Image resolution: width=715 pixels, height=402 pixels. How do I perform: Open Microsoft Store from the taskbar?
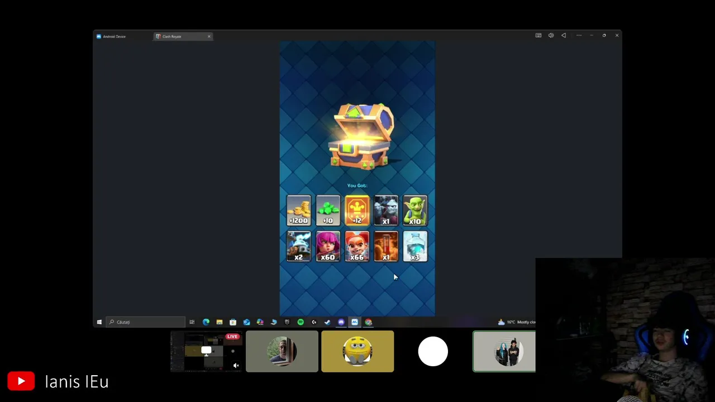(233, 322)
